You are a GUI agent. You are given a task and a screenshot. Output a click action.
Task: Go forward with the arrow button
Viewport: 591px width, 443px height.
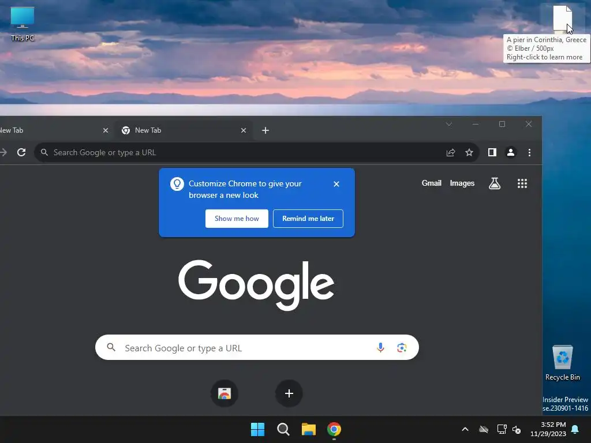[x=3, y=152]
